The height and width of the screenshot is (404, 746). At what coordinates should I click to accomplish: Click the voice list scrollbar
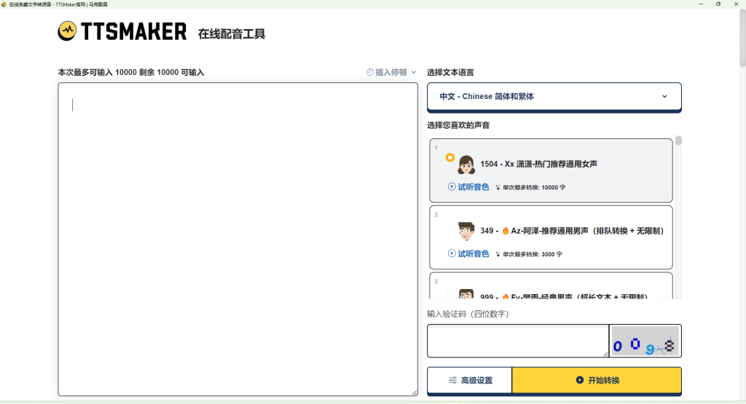click(x=678, y=140)
